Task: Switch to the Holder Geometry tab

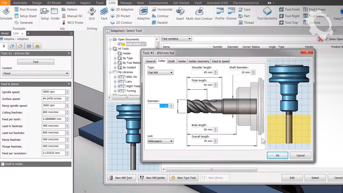Action: (199, 61)
